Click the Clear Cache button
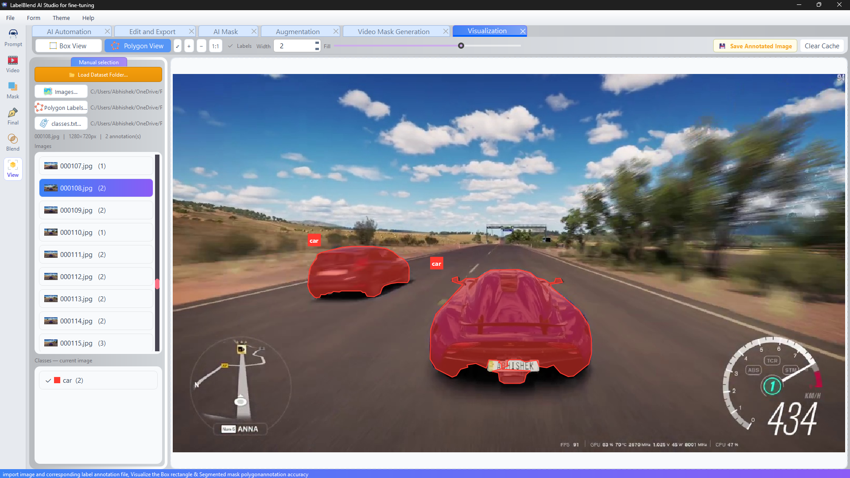 tap(822, 46)
